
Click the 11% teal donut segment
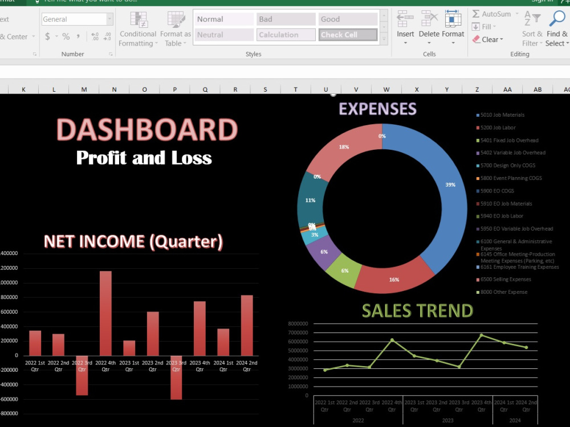click(310, 200)
